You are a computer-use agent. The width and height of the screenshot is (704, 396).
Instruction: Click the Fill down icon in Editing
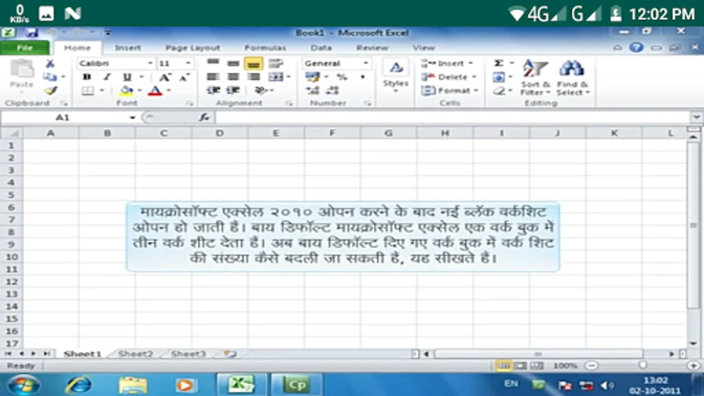coord(499,77)
